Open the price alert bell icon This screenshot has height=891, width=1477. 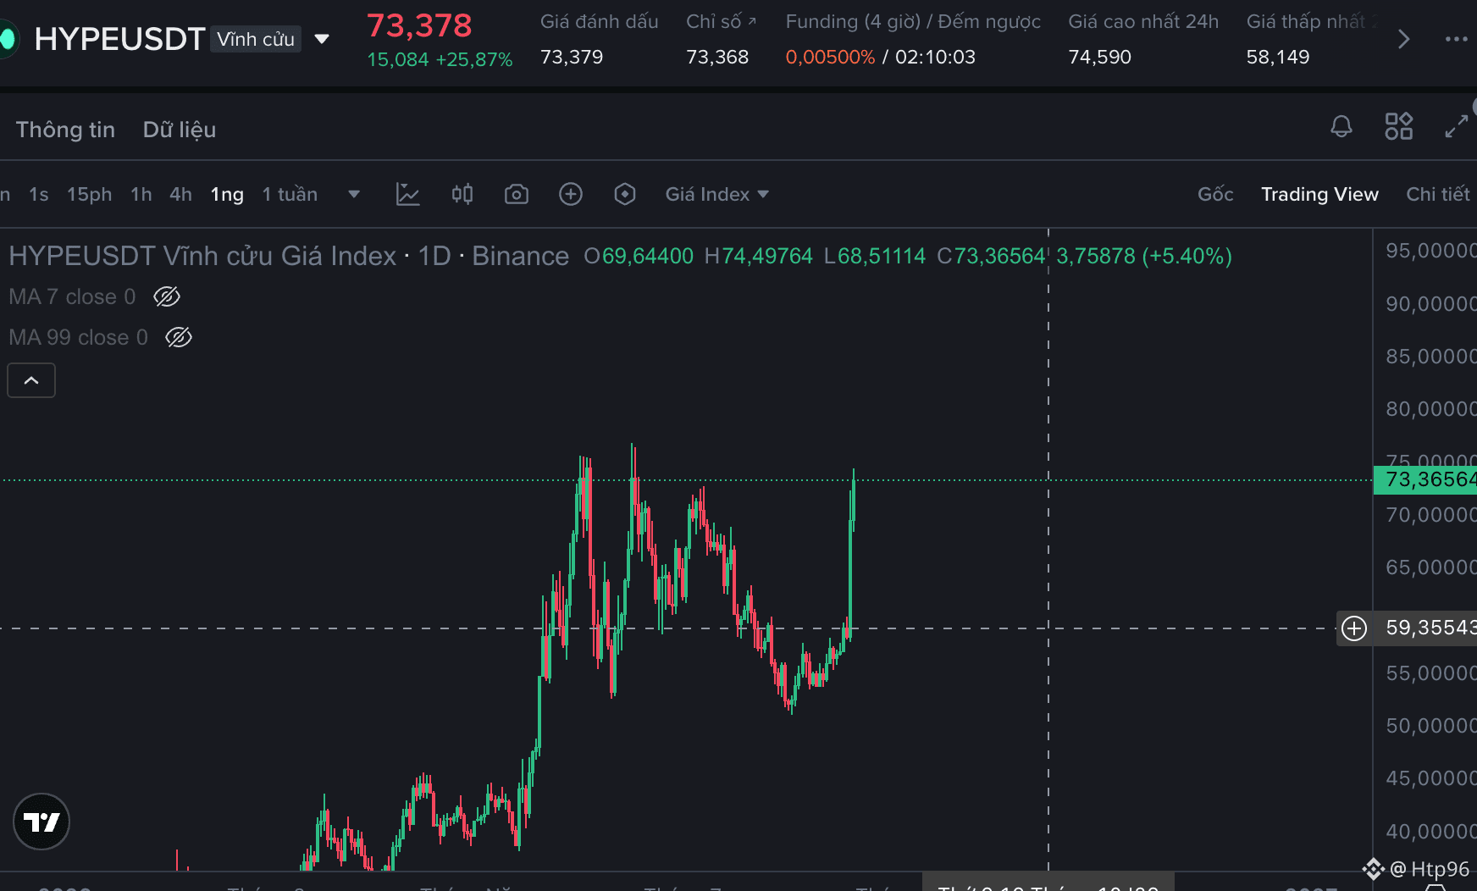[x=1341, y=127]
